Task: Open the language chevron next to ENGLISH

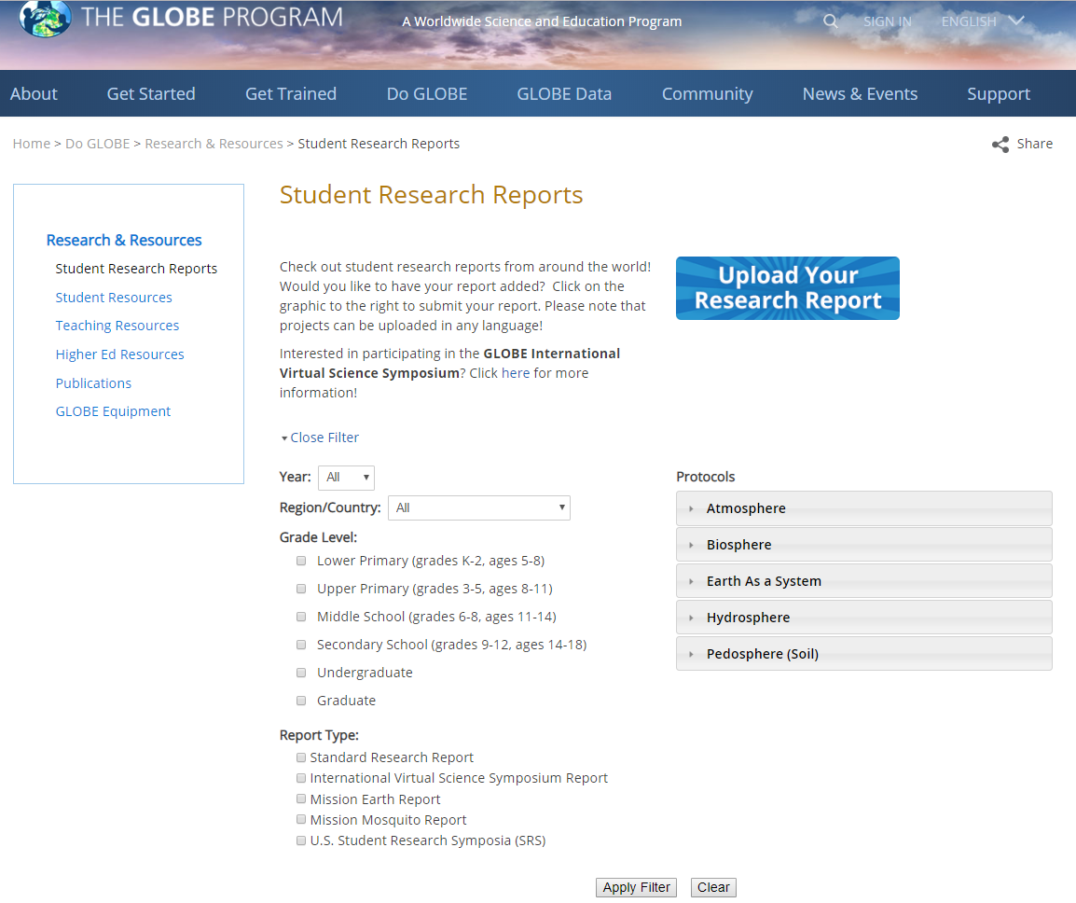Action: [1016, 21]
